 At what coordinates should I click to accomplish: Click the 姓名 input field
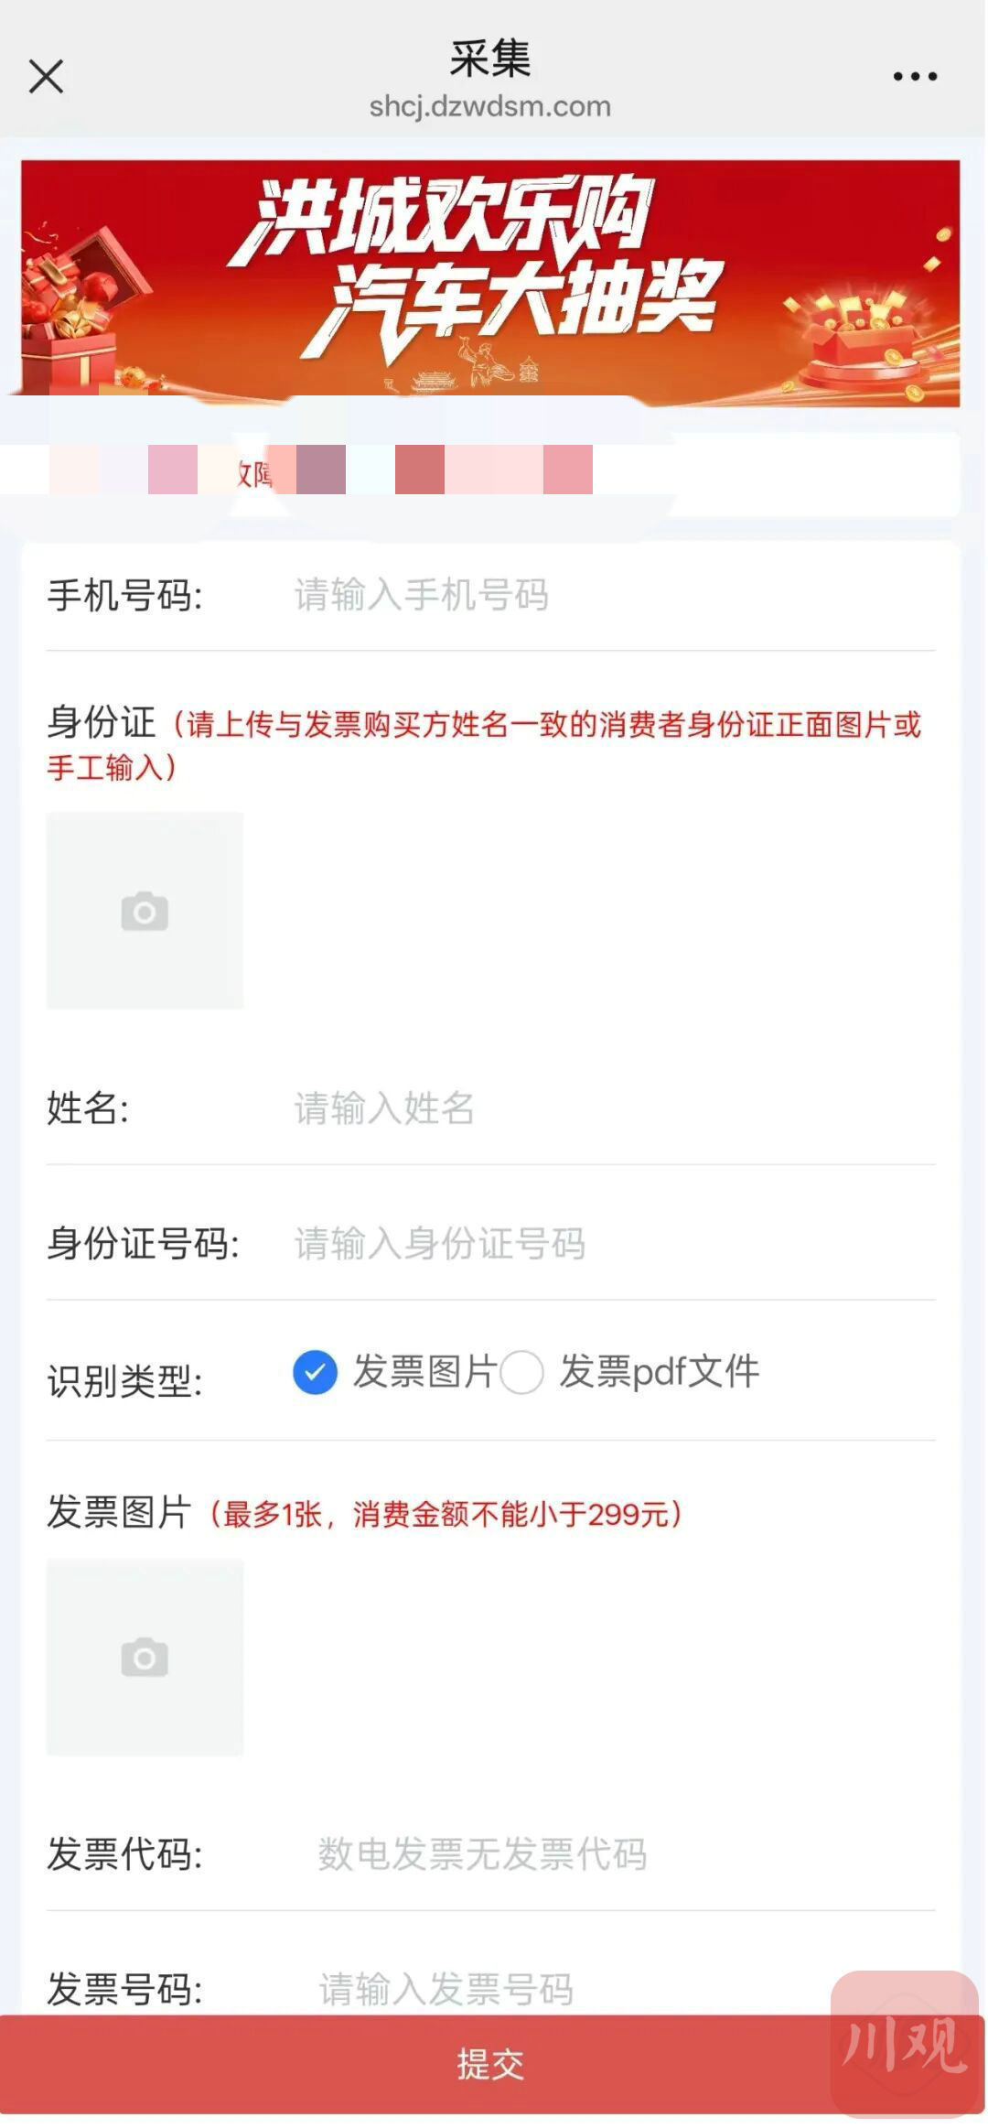pos(604,1108)
